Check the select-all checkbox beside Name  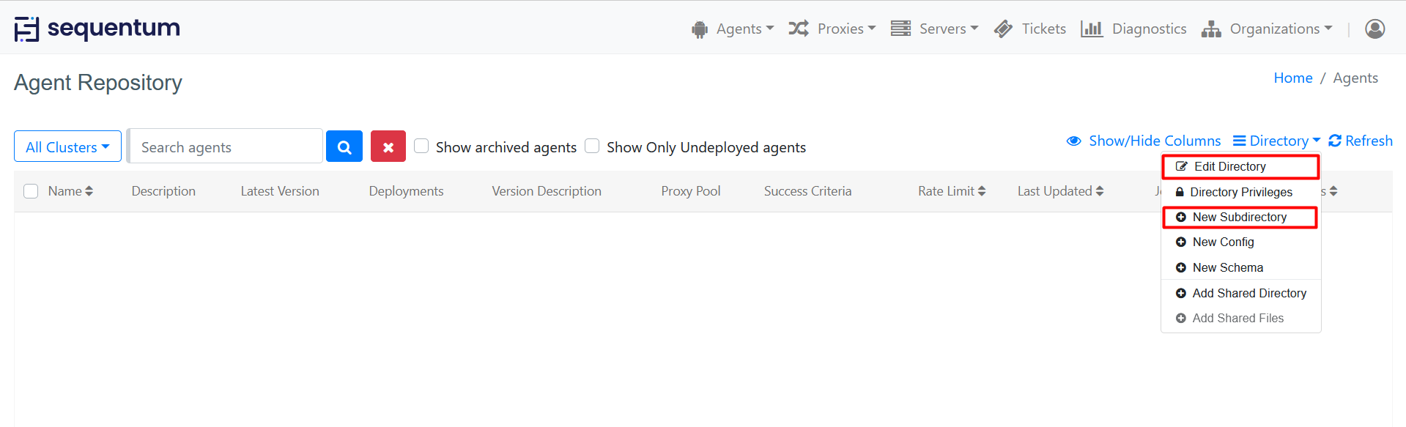(x=31, y=191)
